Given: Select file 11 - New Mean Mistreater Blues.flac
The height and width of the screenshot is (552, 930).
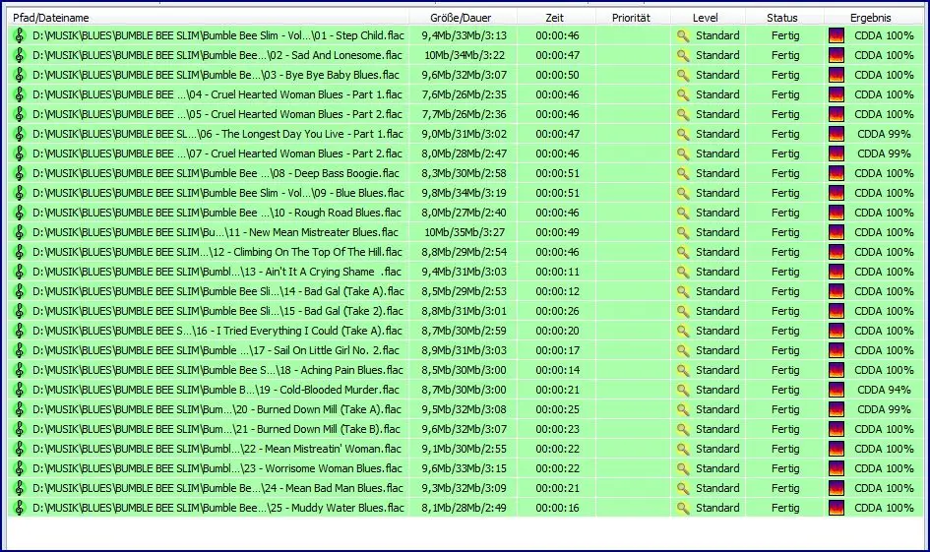Looking at the screenshot, I should [x=216, y=232].
